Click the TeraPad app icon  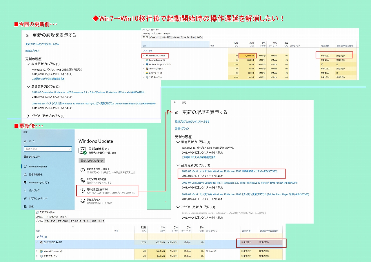pyautogui.click(x=147, y=69)
